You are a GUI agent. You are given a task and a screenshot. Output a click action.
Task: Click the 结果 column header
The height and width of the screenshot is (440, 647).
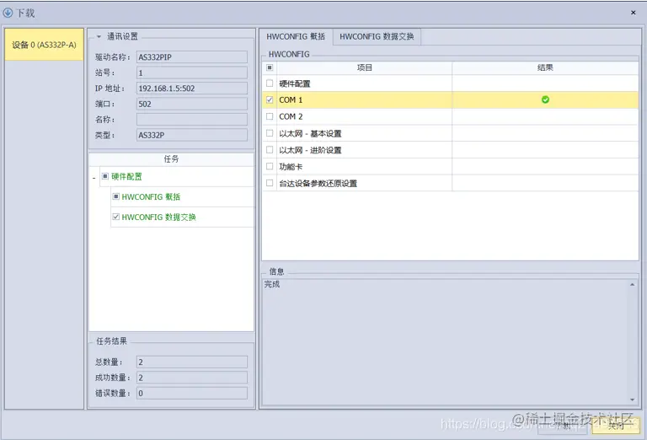pyautogui.click(x=545, y=67)
